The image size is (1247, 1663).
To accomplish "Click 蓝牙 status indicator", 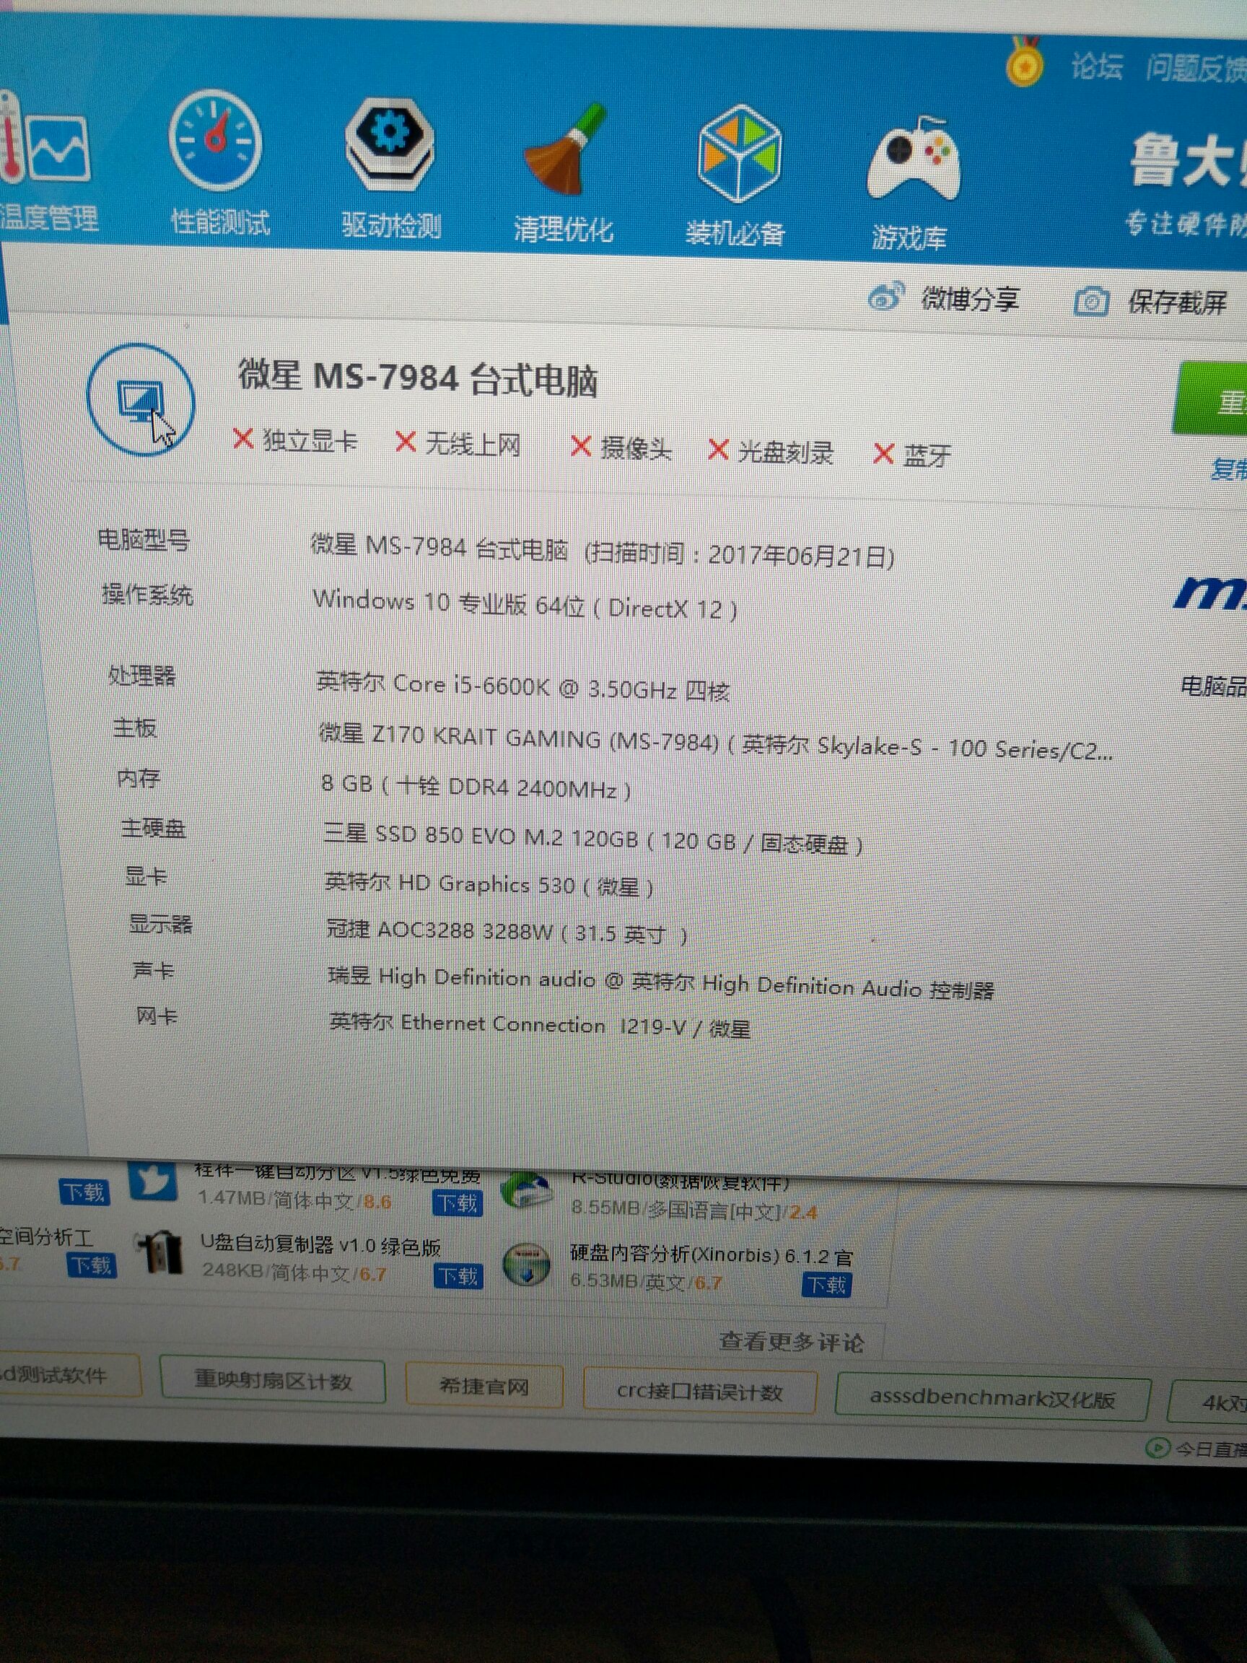I will click(x=912, y=455).
